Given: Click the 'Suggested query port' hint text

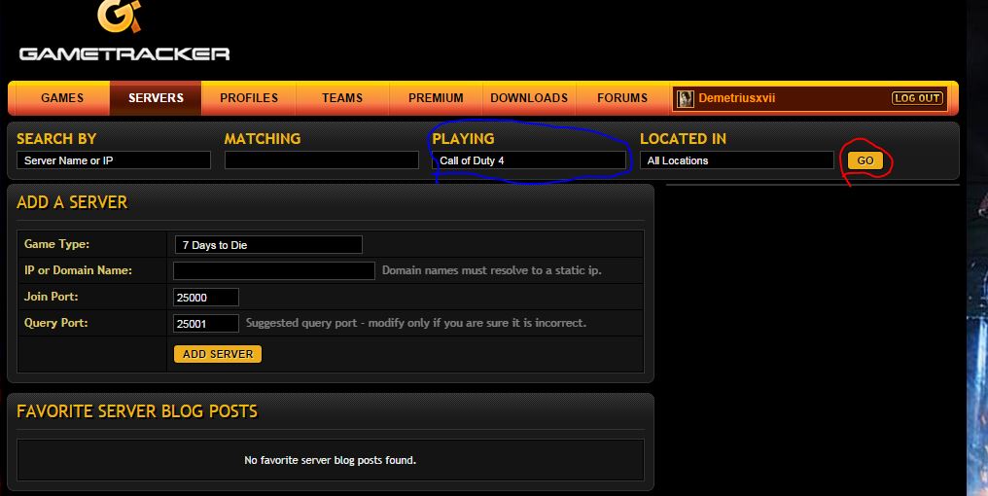Looking at the screenshot, I should click(416, 323).
